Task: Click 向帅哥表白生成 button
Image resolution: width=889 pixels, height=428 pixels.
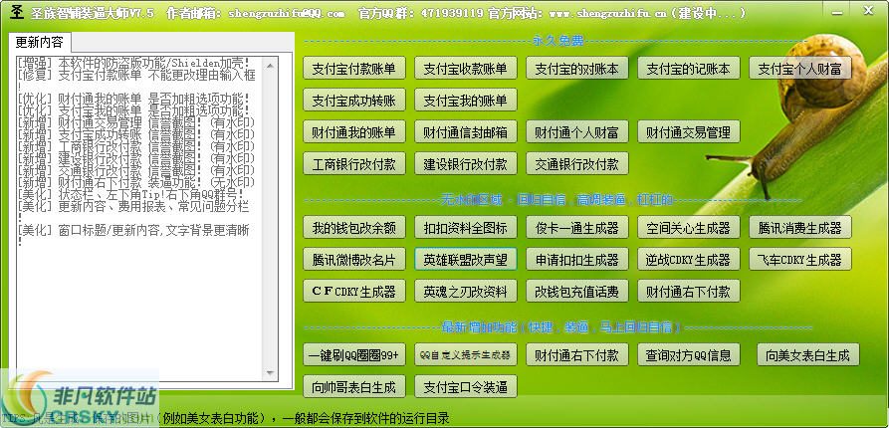Action: click(353, 386)
